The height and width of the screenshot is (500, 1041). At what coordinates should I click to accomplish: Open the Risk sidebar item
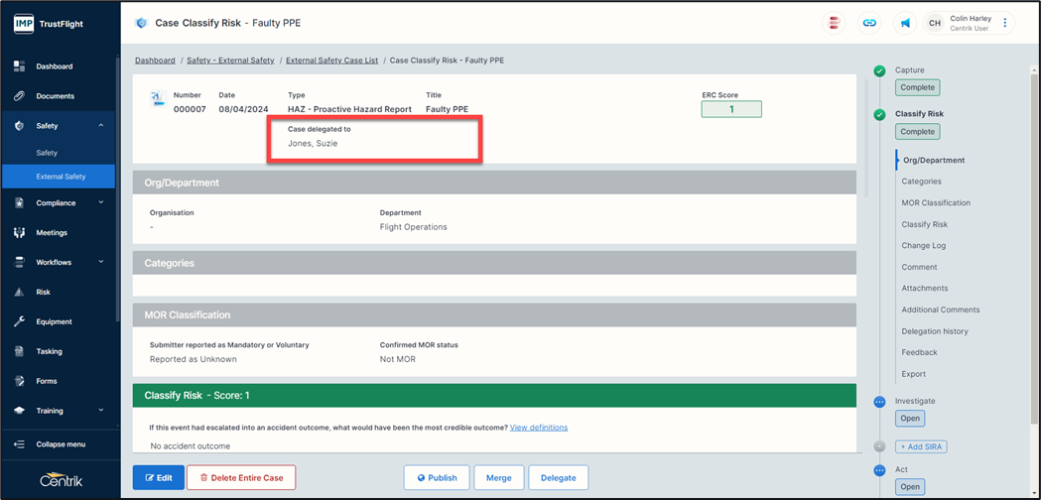pyautogui.click(x=43, y=292)
